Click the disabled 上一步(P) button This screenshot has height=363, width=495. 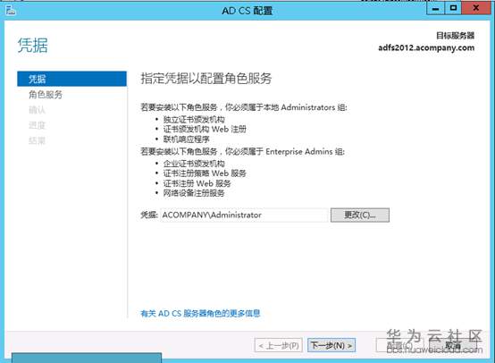(279, 345)
